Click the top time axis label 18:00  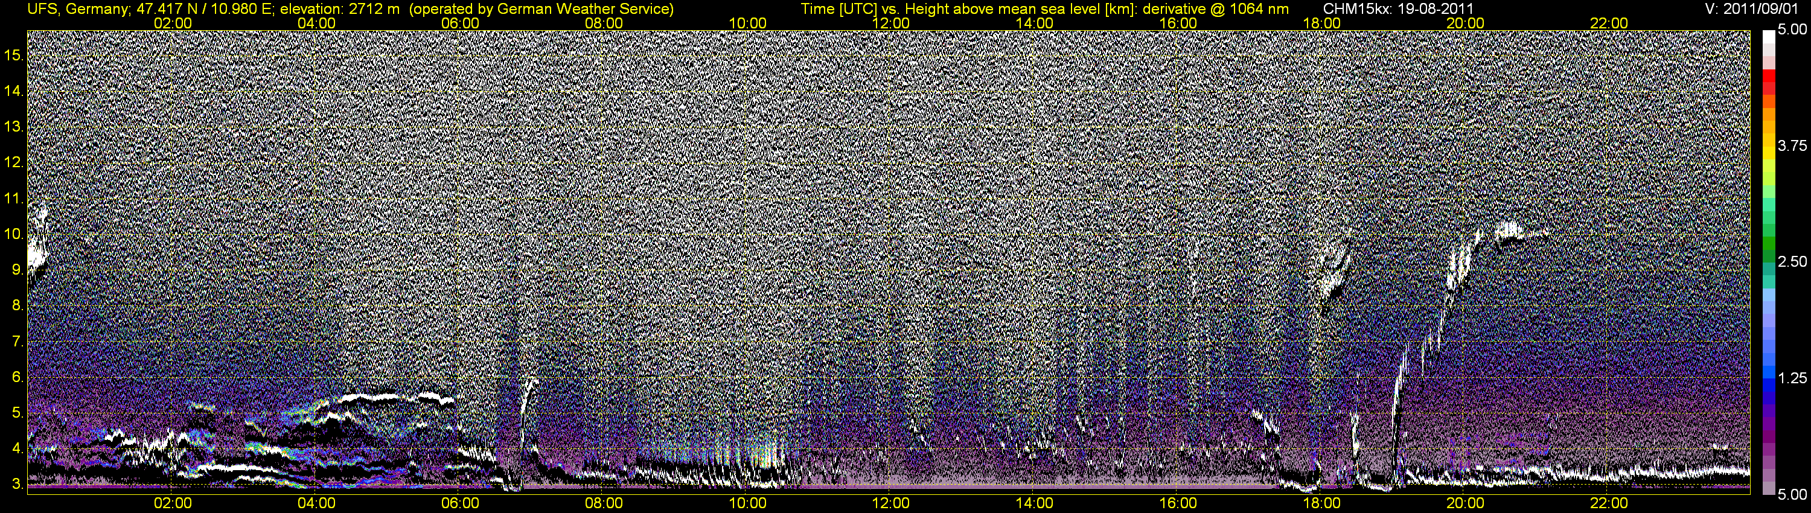(x=1321, y=23)
